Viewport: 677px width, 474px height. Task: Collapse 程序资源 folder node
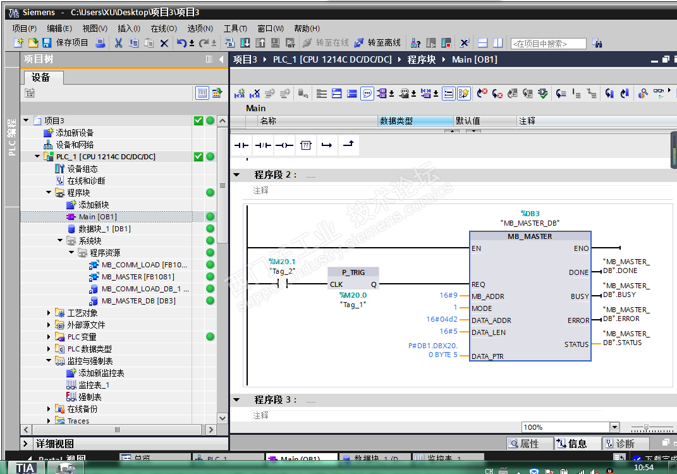click(x=71, y=253)
